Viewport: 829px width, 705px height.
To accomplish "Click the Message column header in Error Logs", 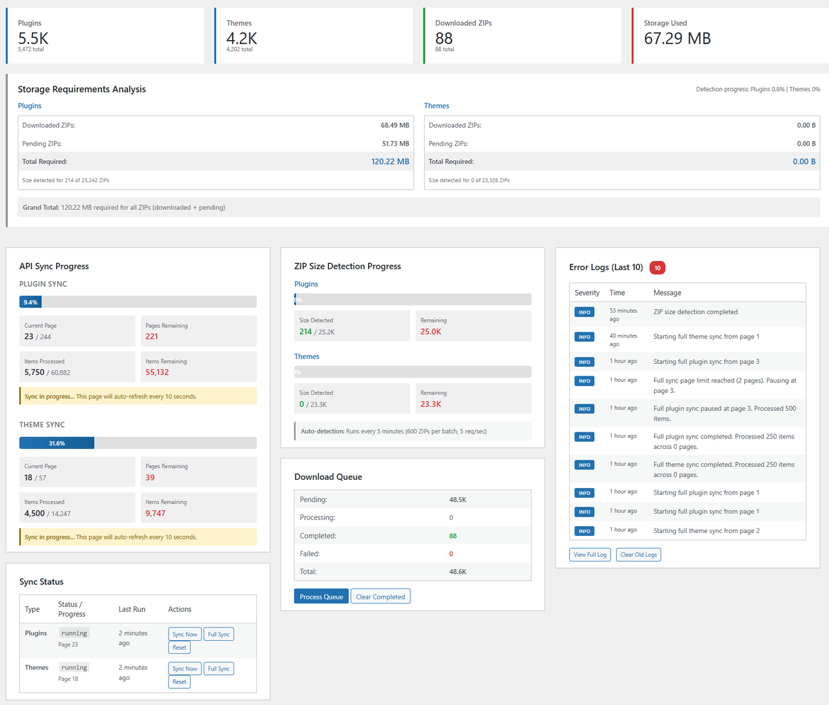I will coord(667,293).
